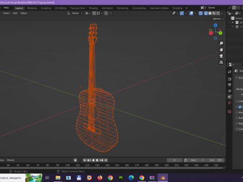Switch perspective/orthographic with the grid icon
The height and width of the screenshot is (182, 243).
221,62
